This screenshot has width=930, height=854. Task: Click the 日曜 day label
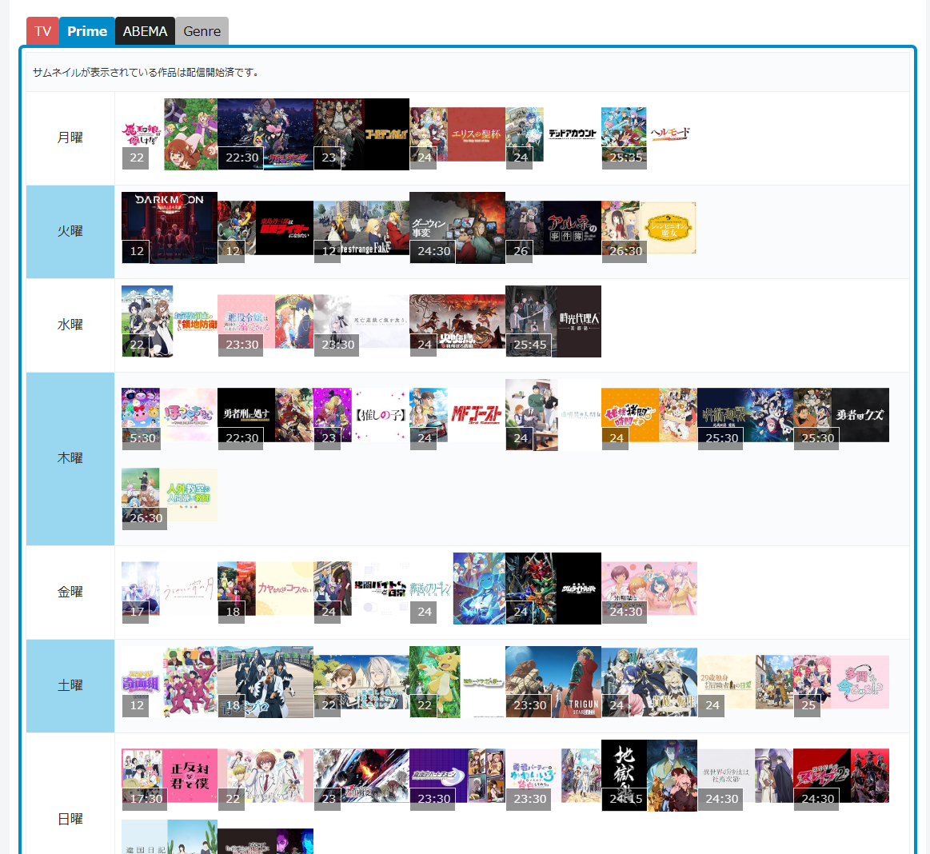click(x=70, y=819)
